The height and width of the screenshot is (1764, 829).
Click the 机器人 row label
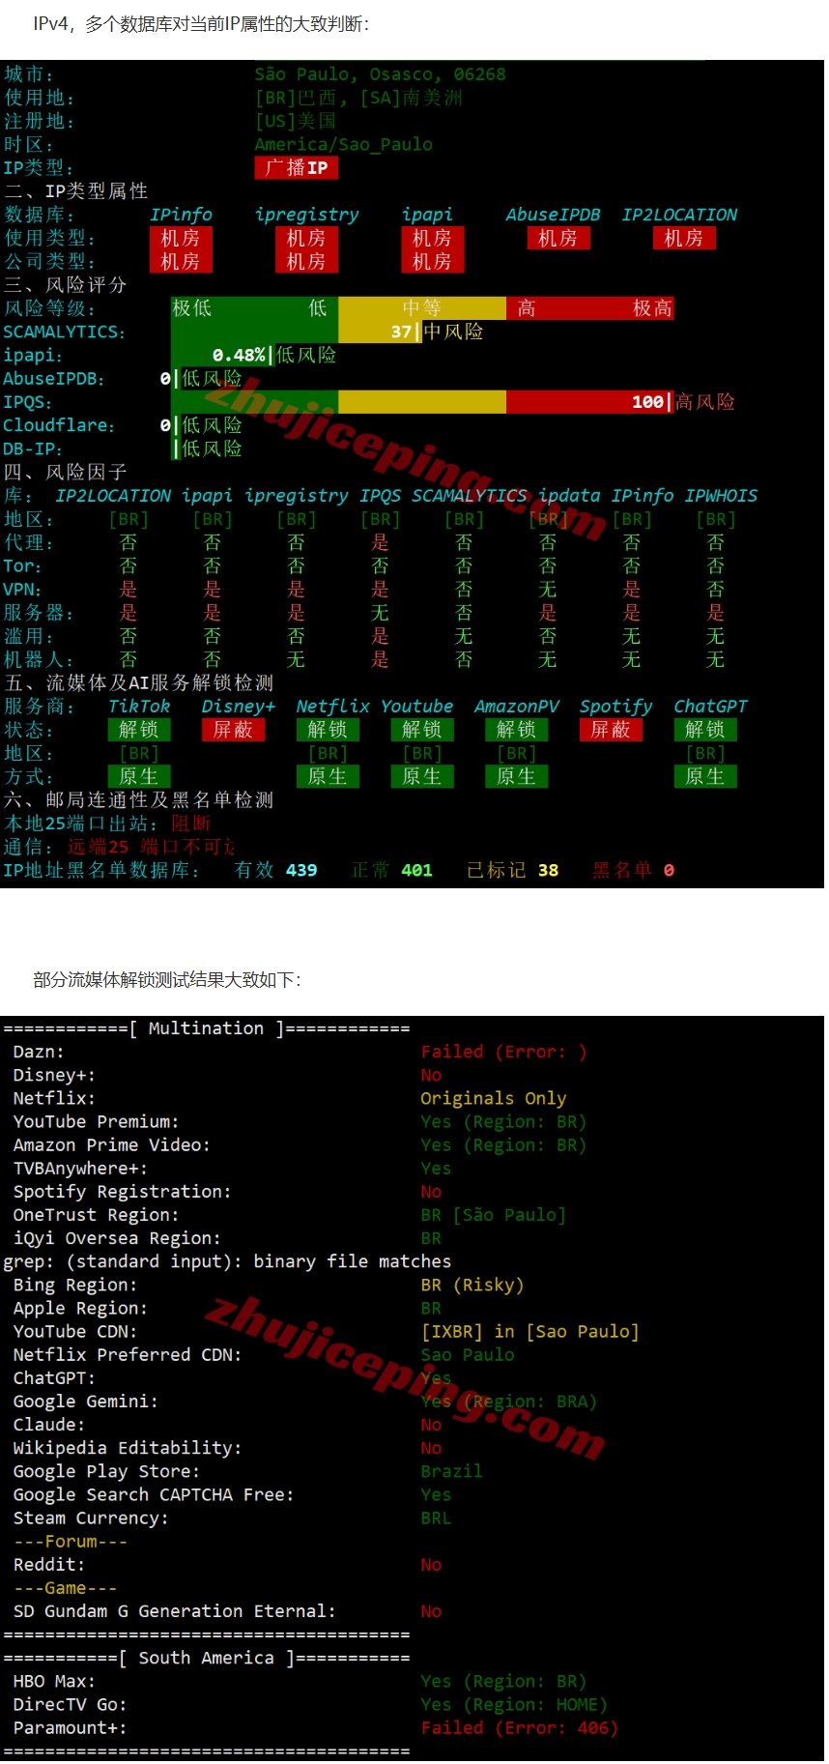39,659
